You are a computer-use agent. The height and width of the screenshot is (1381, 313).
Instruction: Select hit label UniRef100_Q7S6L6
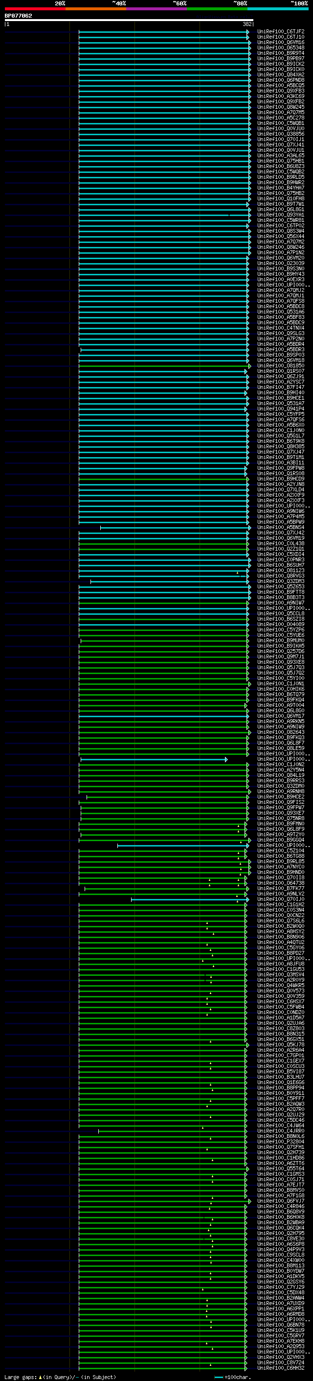click(281, 921)
